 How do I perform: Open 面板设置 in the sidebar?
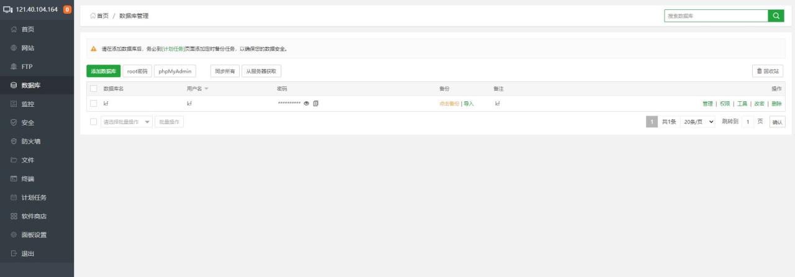click(x=37, y=235)
